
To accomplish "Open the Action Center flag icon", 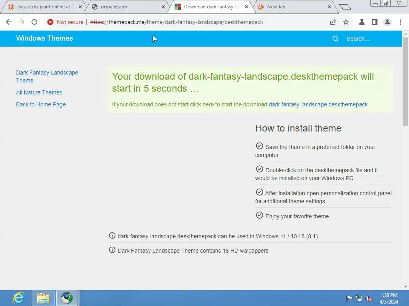I will click(x=349, y=298).
